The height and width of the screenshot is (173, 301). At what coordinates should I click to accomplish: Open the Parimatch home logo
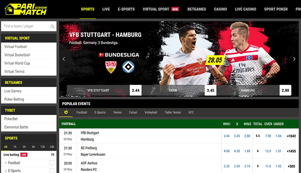(26, 9)
